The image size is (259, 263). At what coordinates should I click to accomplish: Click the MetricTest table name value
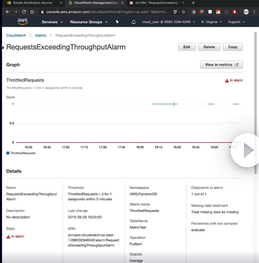[138, 228]
